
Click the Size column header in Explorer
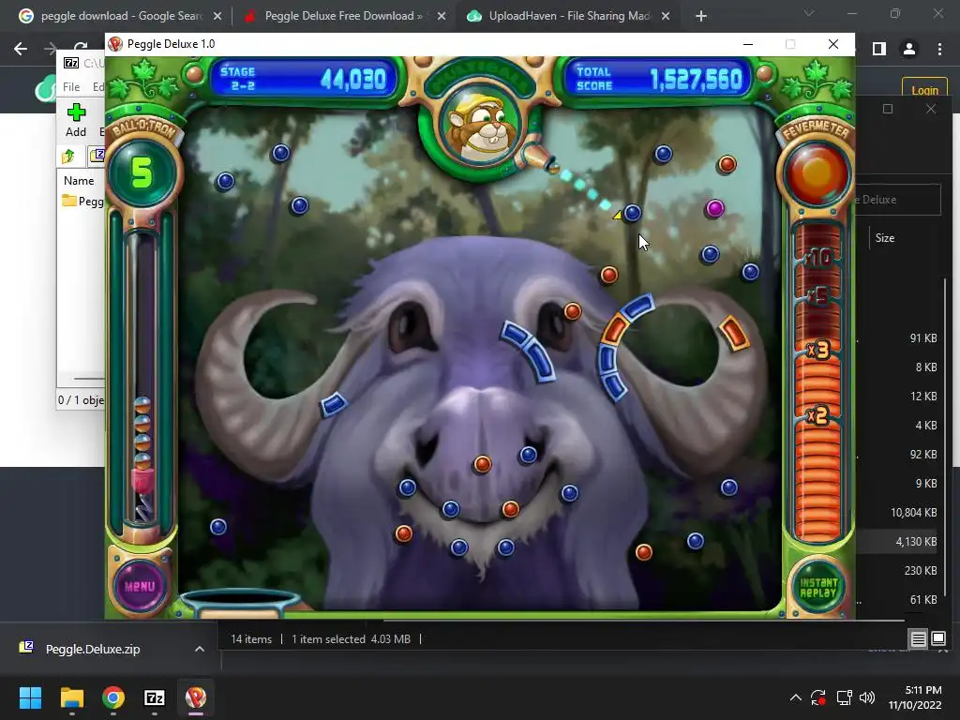click(885, 238)
